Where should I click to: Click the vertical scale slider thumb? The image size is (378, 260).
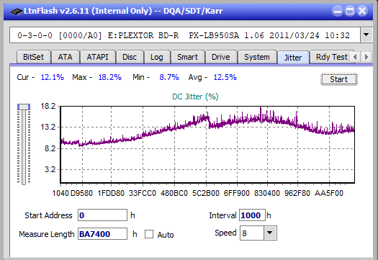[x=24, y=107]
